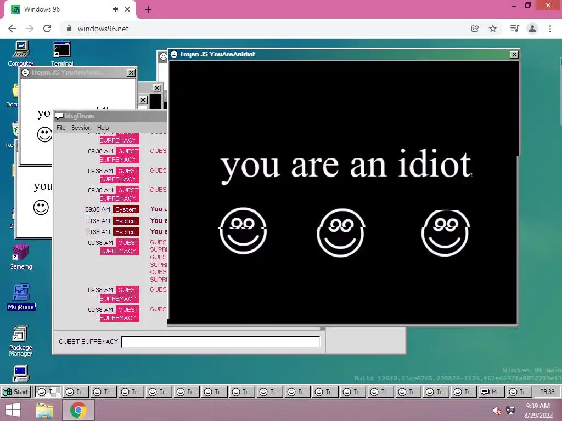This screenshot has width=562, height=421.
Task: Select the MsgRoom taskbar item
Action: (491, 391)
